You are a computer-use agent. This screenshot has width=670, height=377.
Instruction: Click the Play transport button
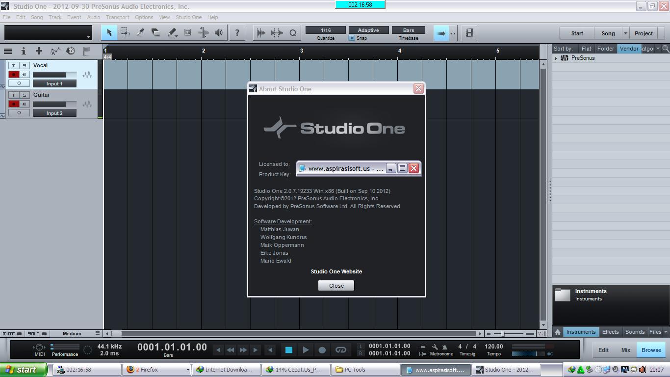[306, 350]
